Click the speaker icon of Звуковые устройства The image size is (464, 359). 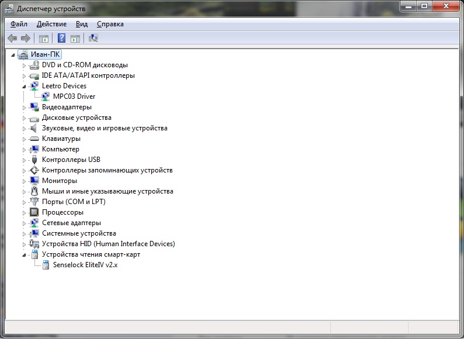click(34, 128)
